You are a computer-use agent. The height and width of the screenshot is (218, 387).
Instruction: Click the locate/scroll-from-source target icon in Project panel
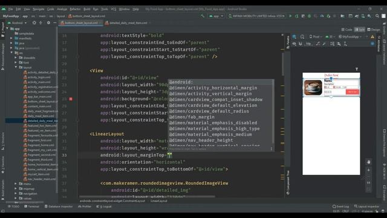pyautogui.click(x=34, y=23)
